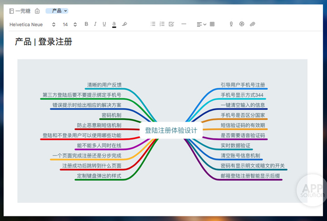The height and width of the screenshot is (221, 327).
Task: Click the microphone audio record icon
Action: coord(231,24)
